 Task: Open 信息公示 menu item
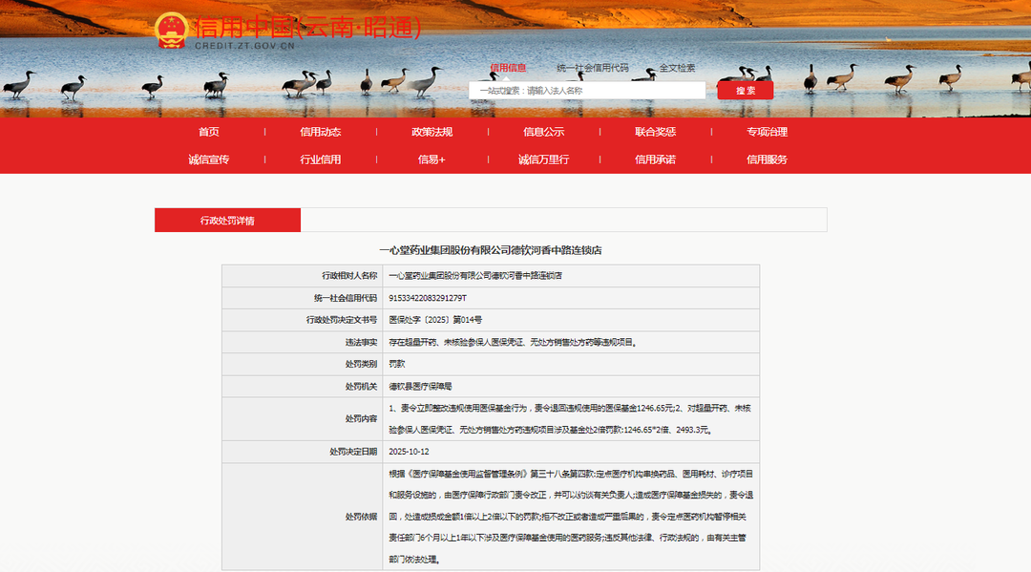tap(544, 132)
